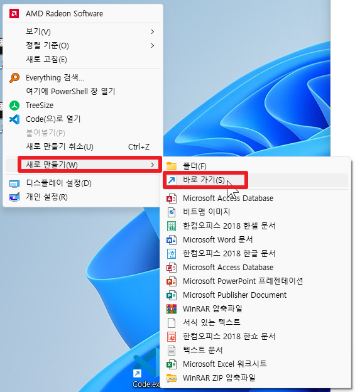Create new 비트맵 이미지
Image resolution: width=355 pixels, height=392 pixels.
pyautogui.click(x=255, y=212)
